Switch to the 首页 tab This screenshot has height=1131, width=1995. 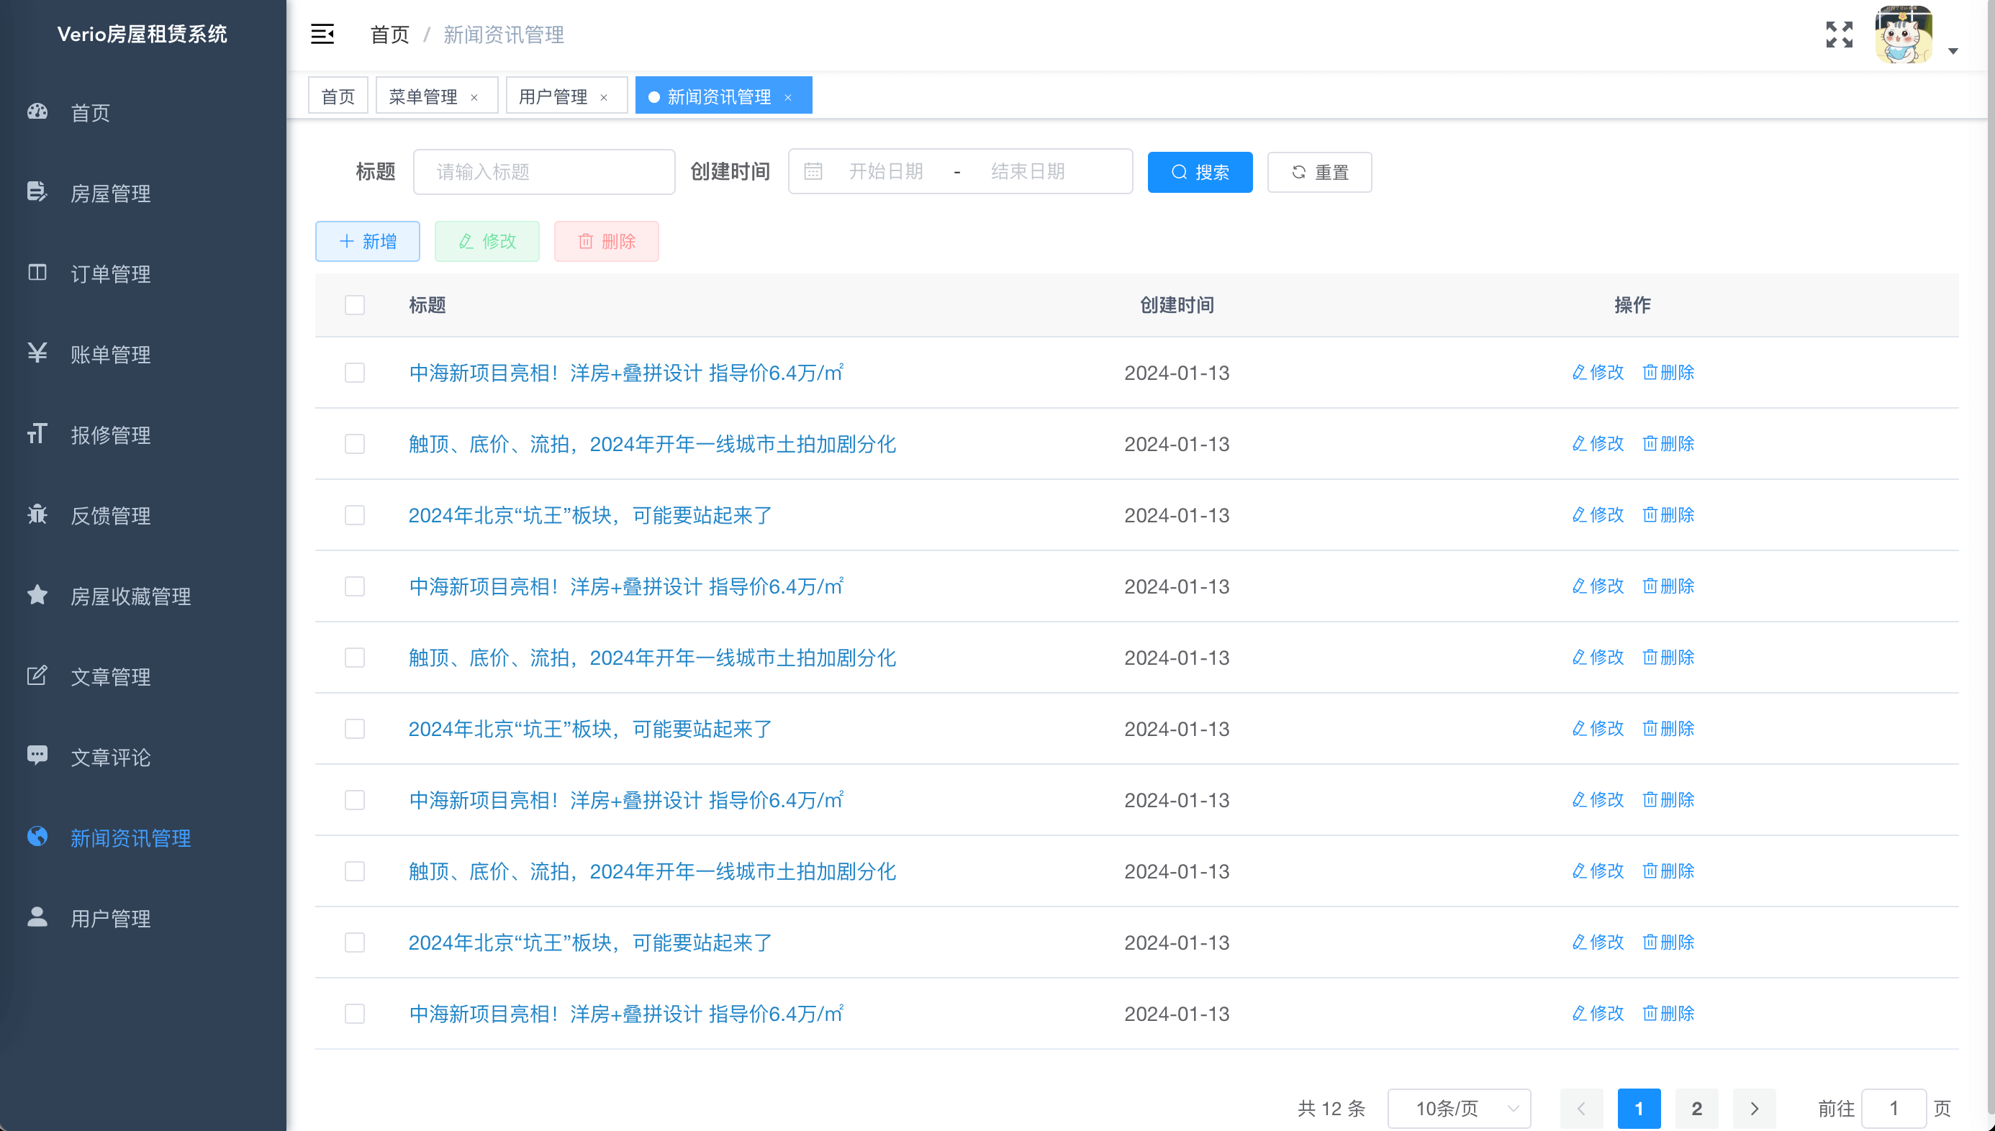click(338, 96)
